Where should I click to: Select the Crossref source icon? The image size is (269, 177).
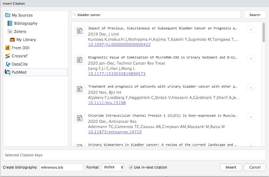coord(8,56)
